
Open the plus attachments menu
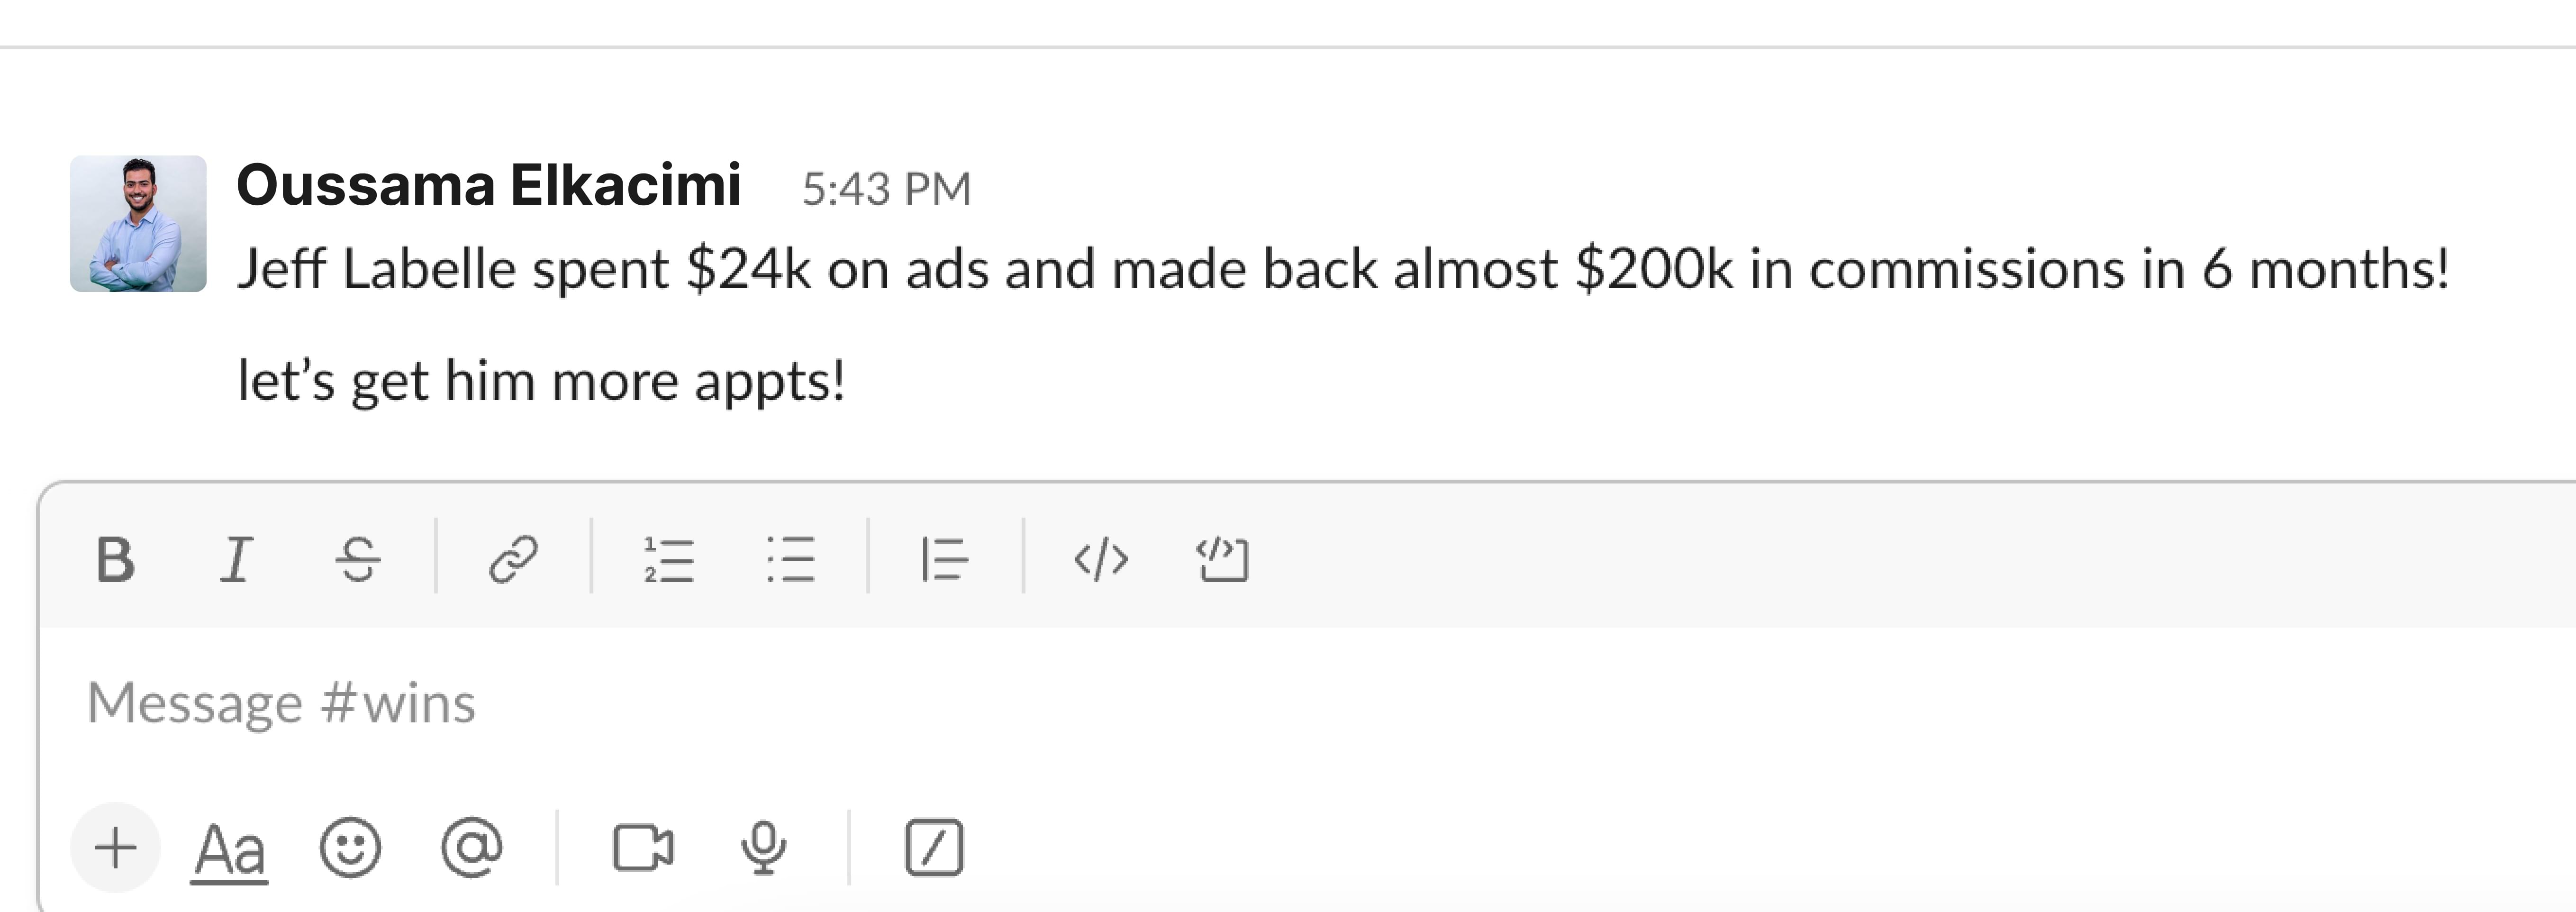coord(115,848)
